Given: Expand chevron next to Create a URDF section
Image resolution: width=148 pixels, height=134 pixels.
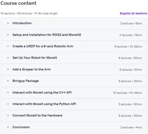Looking at the screenshot, I should click(8, 46).
